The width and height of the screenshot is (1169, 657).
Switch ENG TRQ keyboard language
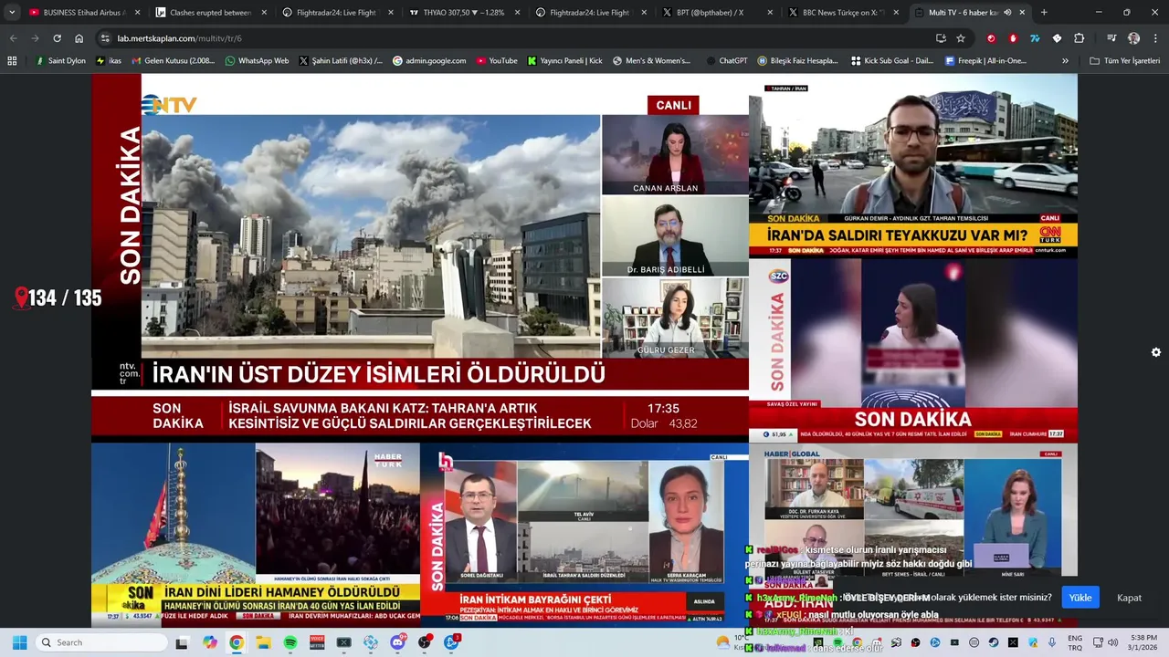point(1075,642)
